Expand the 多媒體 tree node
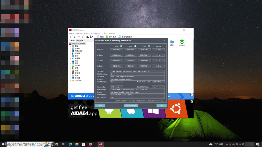Screen dimensions: 262x147 click(70, 58)
